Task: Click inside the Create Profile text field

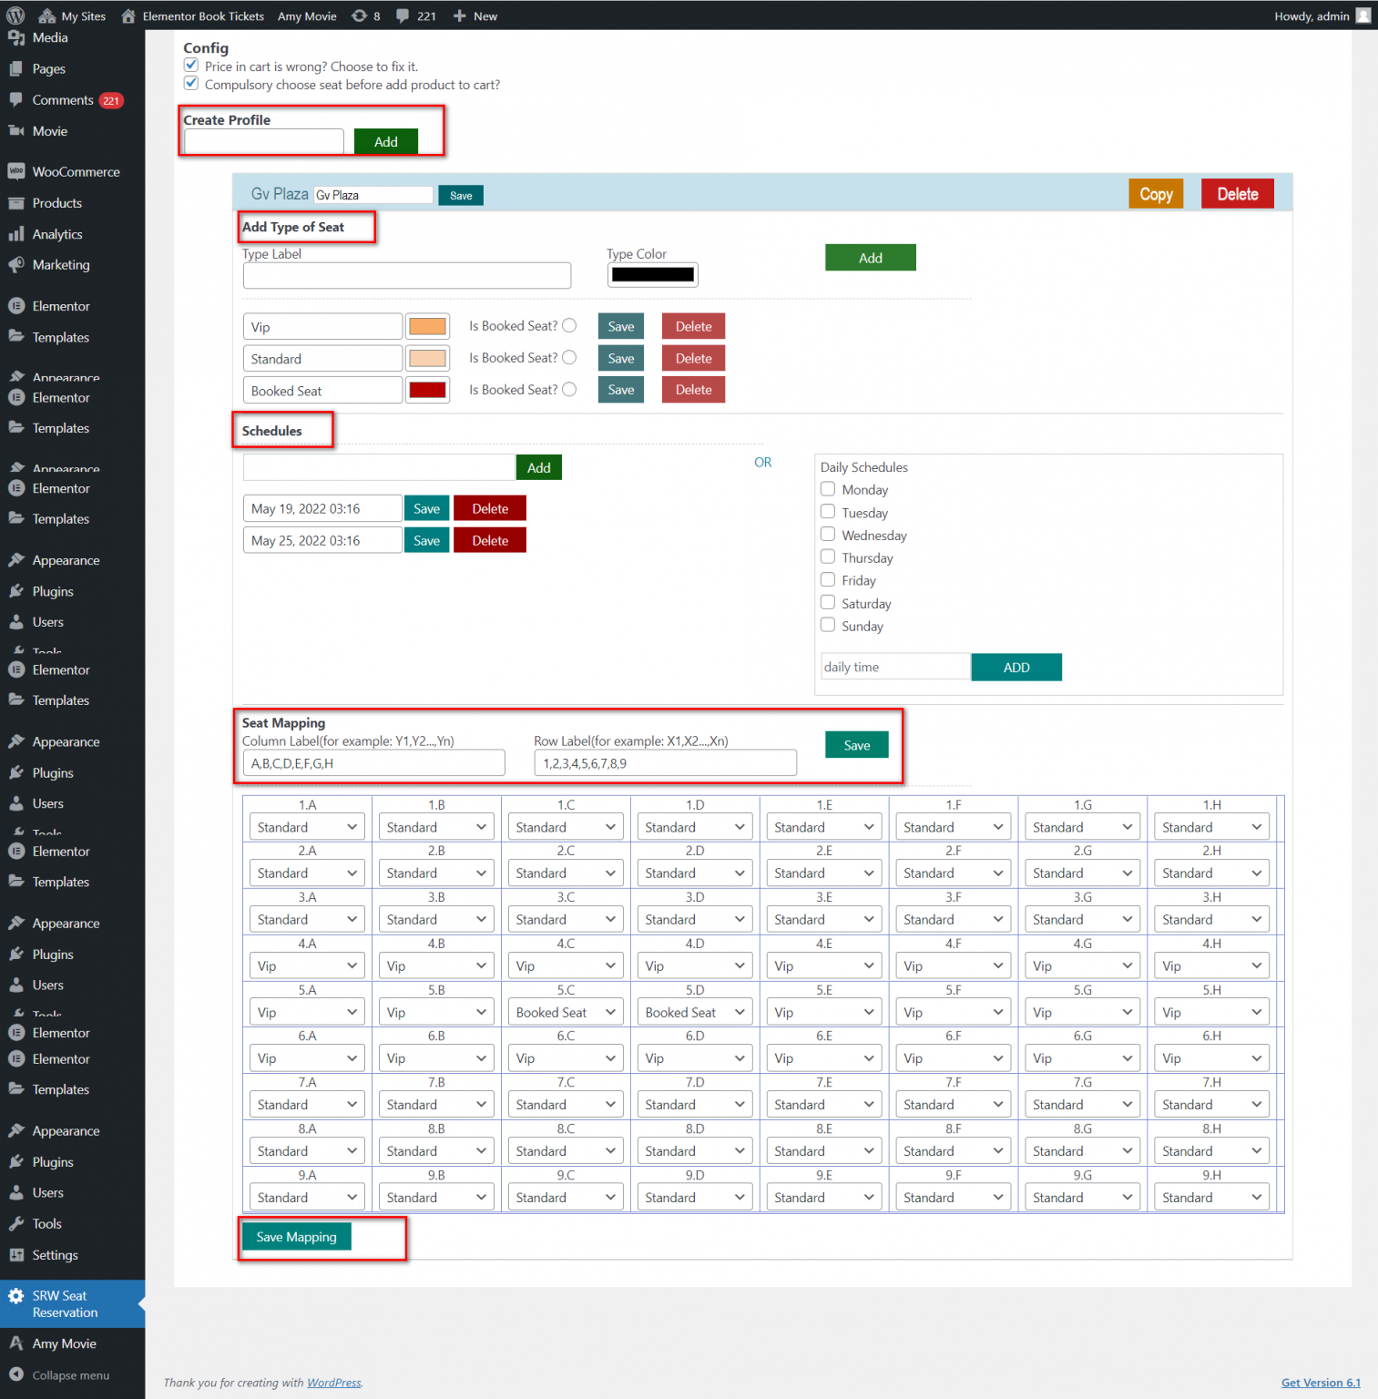Action: point(262,141)
